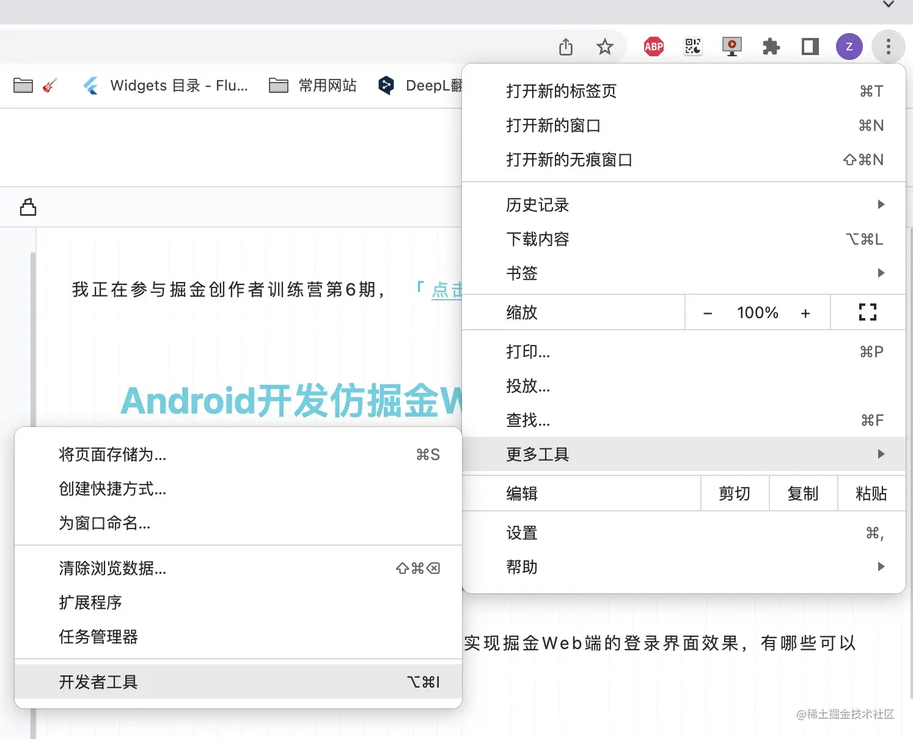Click the 缩放 label in the menu
Viewport: 913px width, 739px height.
pos(522,313)
